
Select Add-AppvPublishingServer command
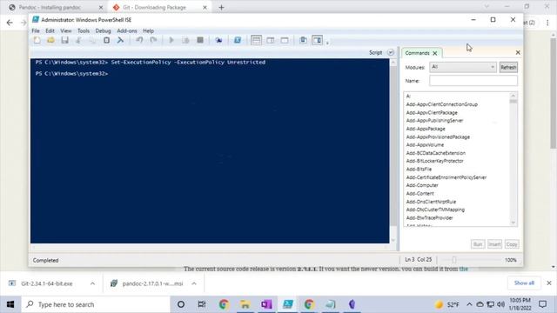[434, 121]
